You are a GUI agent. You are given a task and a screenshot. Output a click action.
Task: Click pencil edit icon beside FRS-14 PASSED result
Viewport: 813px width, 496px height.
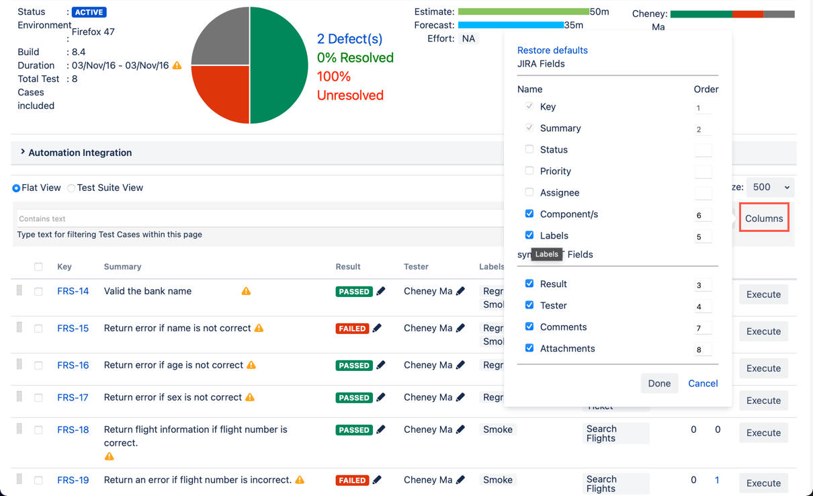[x=381, y=291]
